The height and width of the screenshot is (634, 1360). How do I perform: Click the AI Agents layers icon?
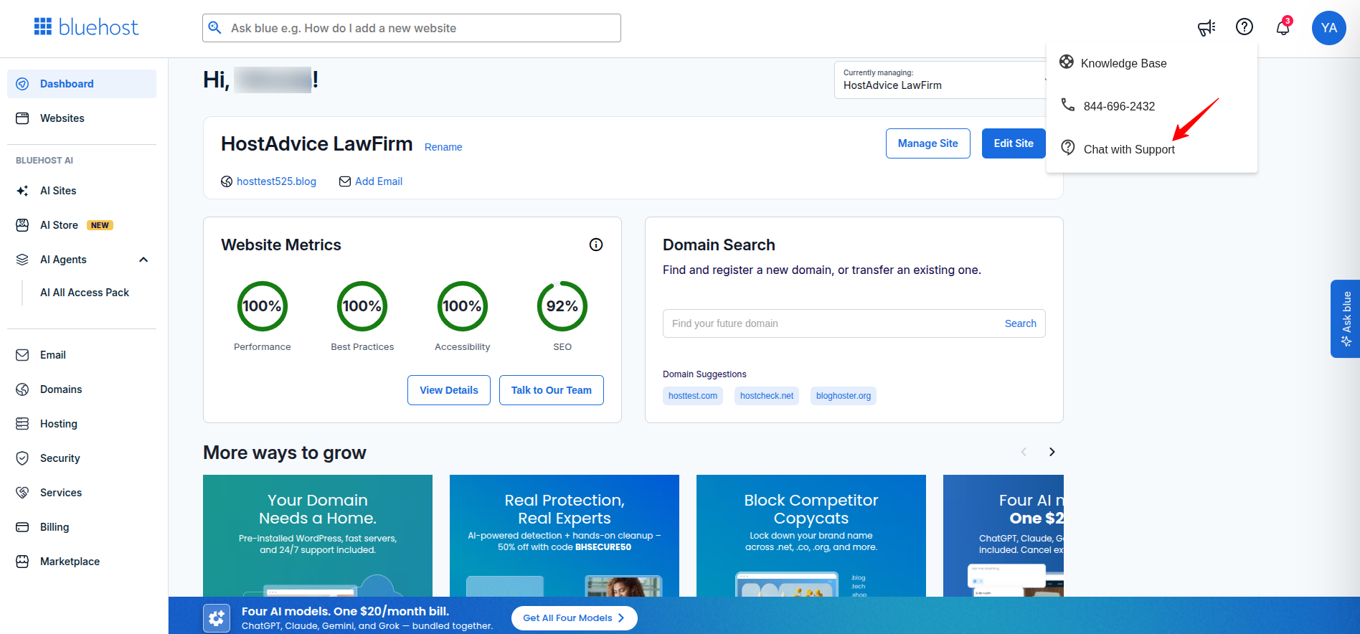point(22,260)
